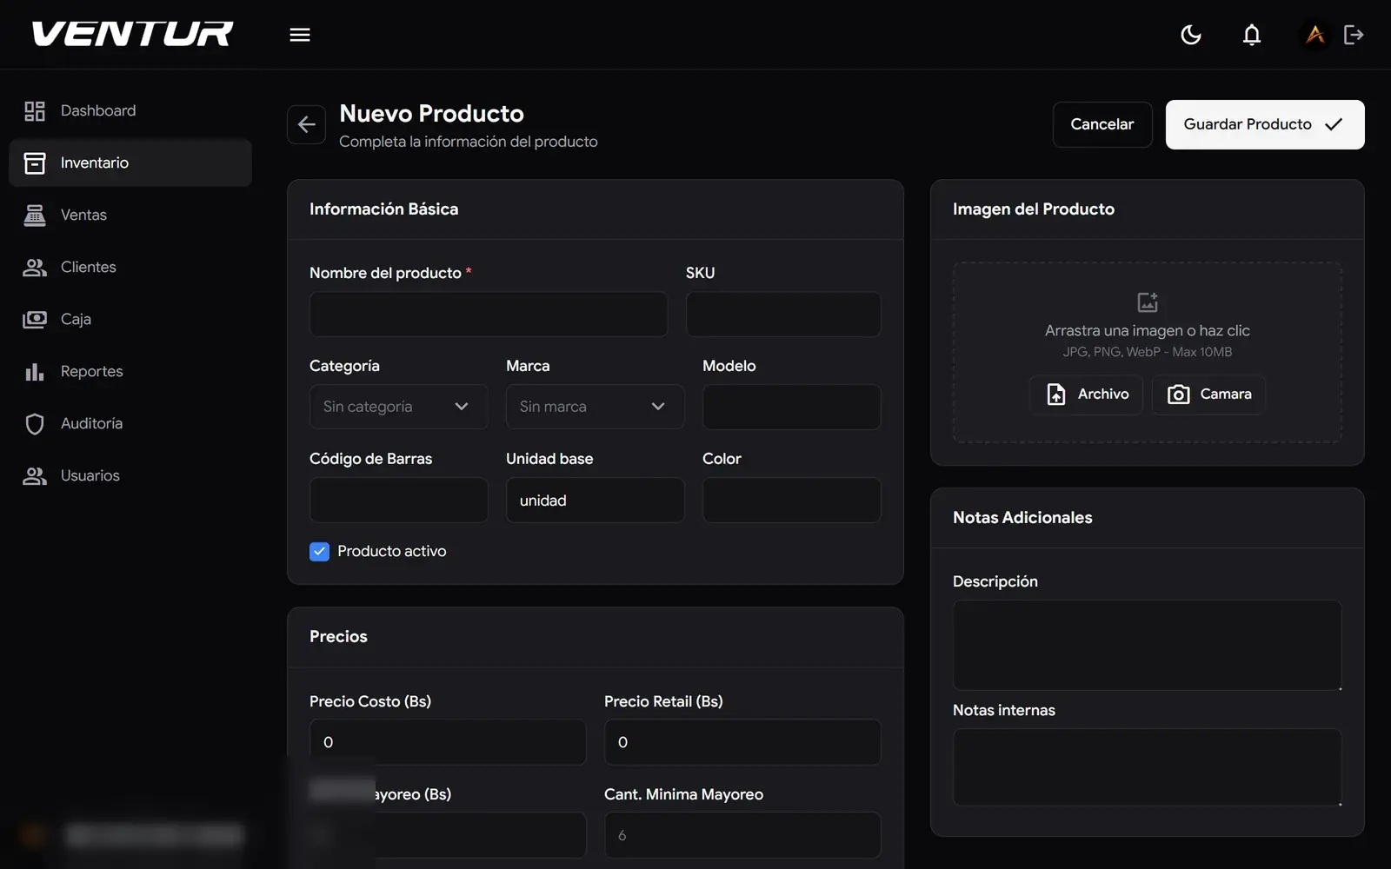The height and width of the screenshot is (869, 1391).
Task: Upload image via Archivo button
Action: [x=1087, y=395]
